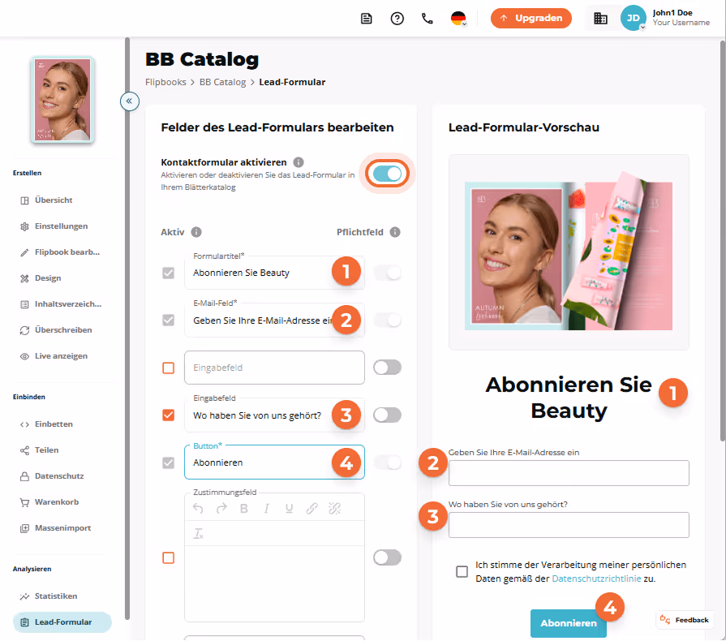
Task: Enable Pflichtfeld toggle for Zustimmungsfeld
Action: (x=387, y=557)
